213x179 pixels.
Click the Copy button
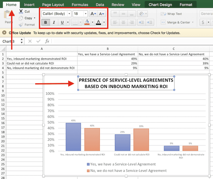coord(28,18)
